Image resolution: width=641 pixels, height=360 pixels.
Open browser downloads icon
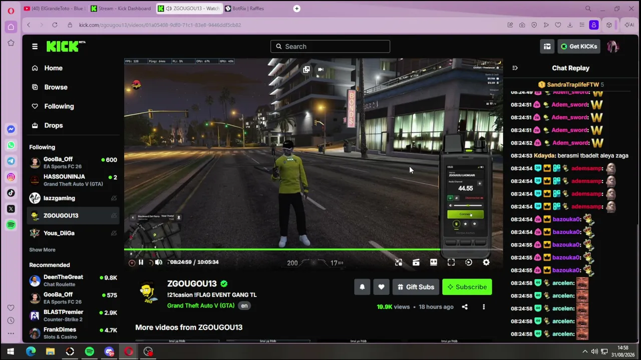(x=570, y=25)
